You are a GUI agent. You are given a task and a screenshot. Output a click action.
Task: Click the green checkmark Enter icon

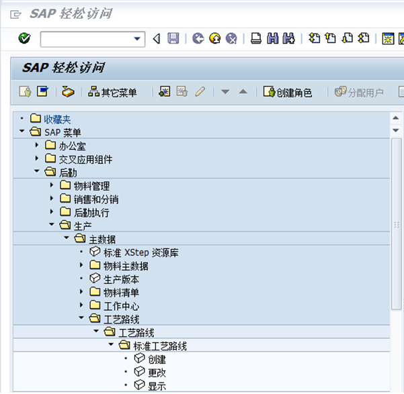24,39
